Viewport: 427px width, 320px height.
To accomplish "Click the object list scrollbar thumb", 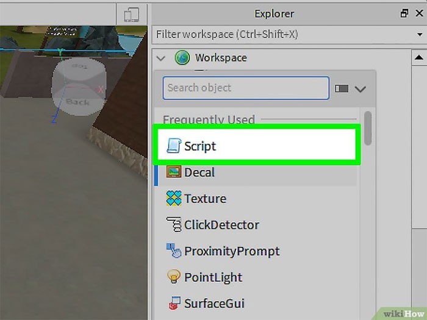I will tap(368, 128).
